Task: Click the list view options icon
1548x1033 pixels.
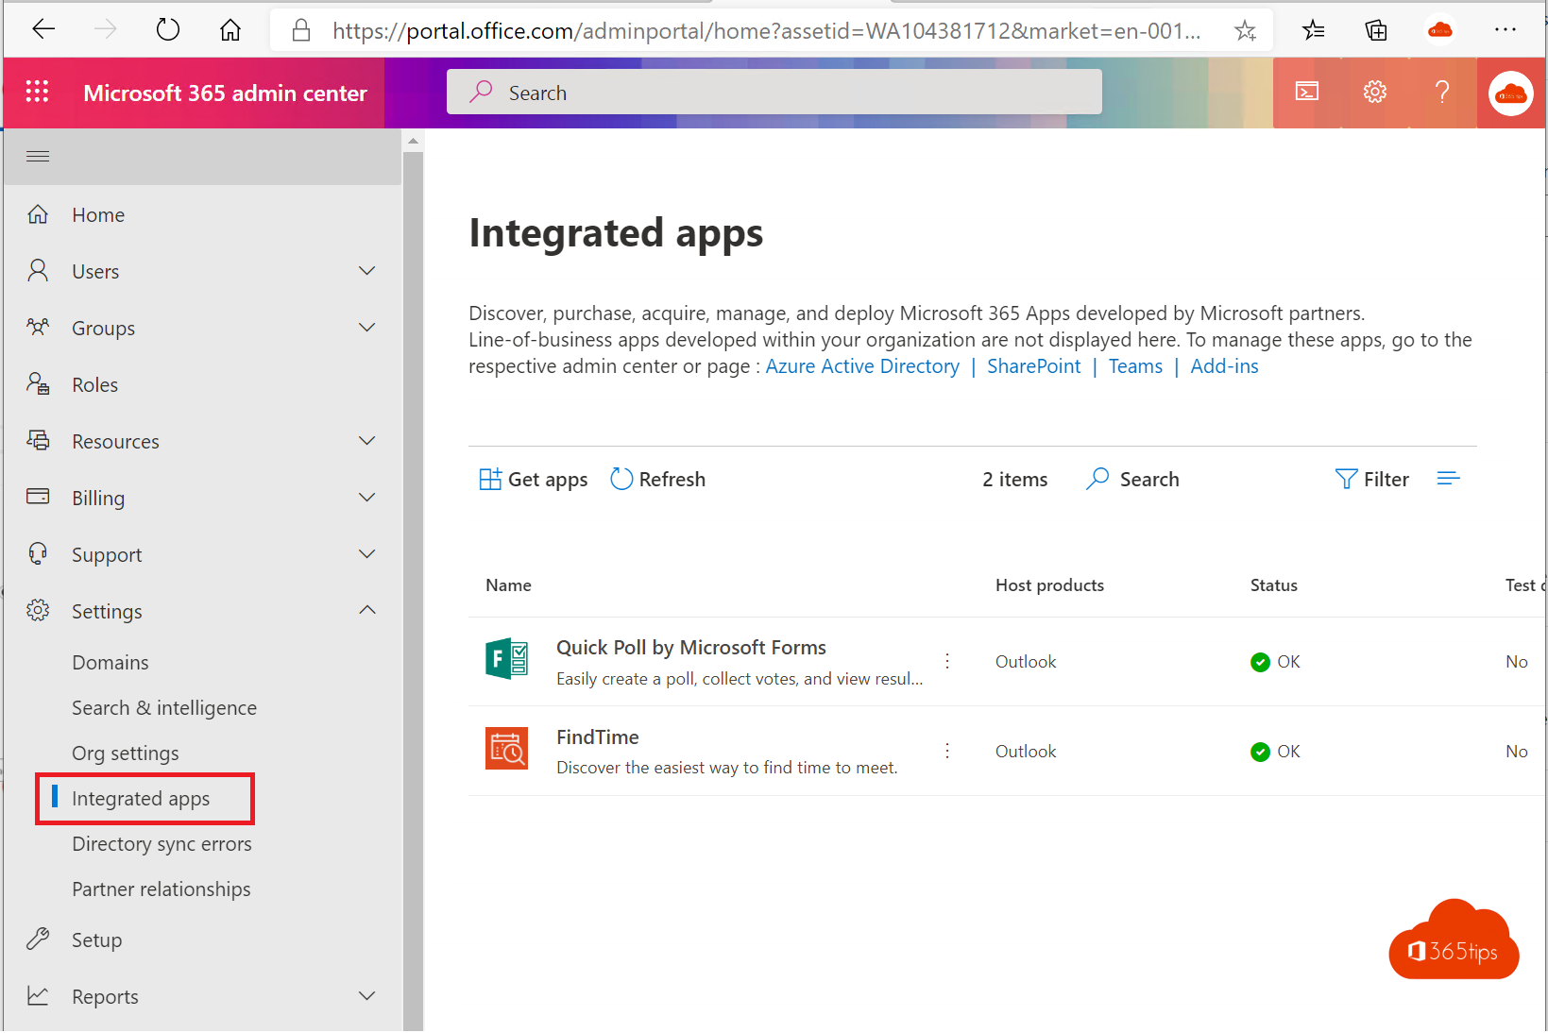Action: click(1448, 479)
